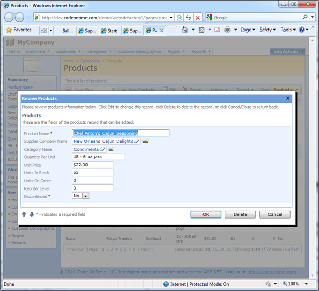Create new supplier via icon beside supplier field

[x=146, y=141]
